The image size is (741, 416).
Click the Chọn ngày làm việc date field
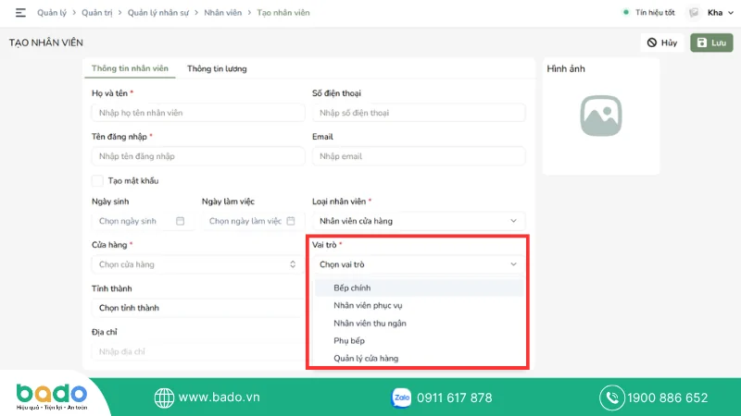click(253, 221)
